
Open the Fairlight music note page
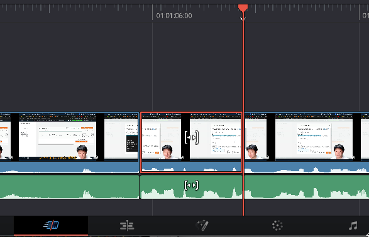pos(353,226)
